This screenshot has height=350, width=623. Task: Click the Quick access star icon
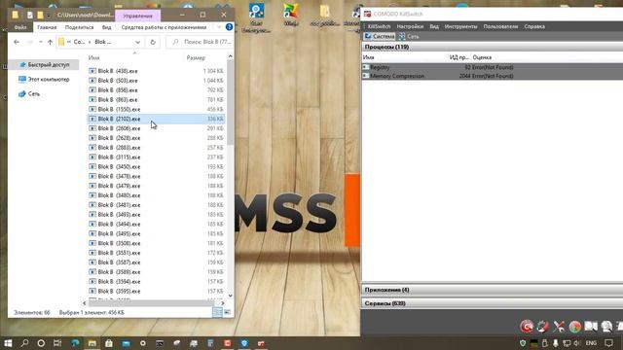pos(22,64)
